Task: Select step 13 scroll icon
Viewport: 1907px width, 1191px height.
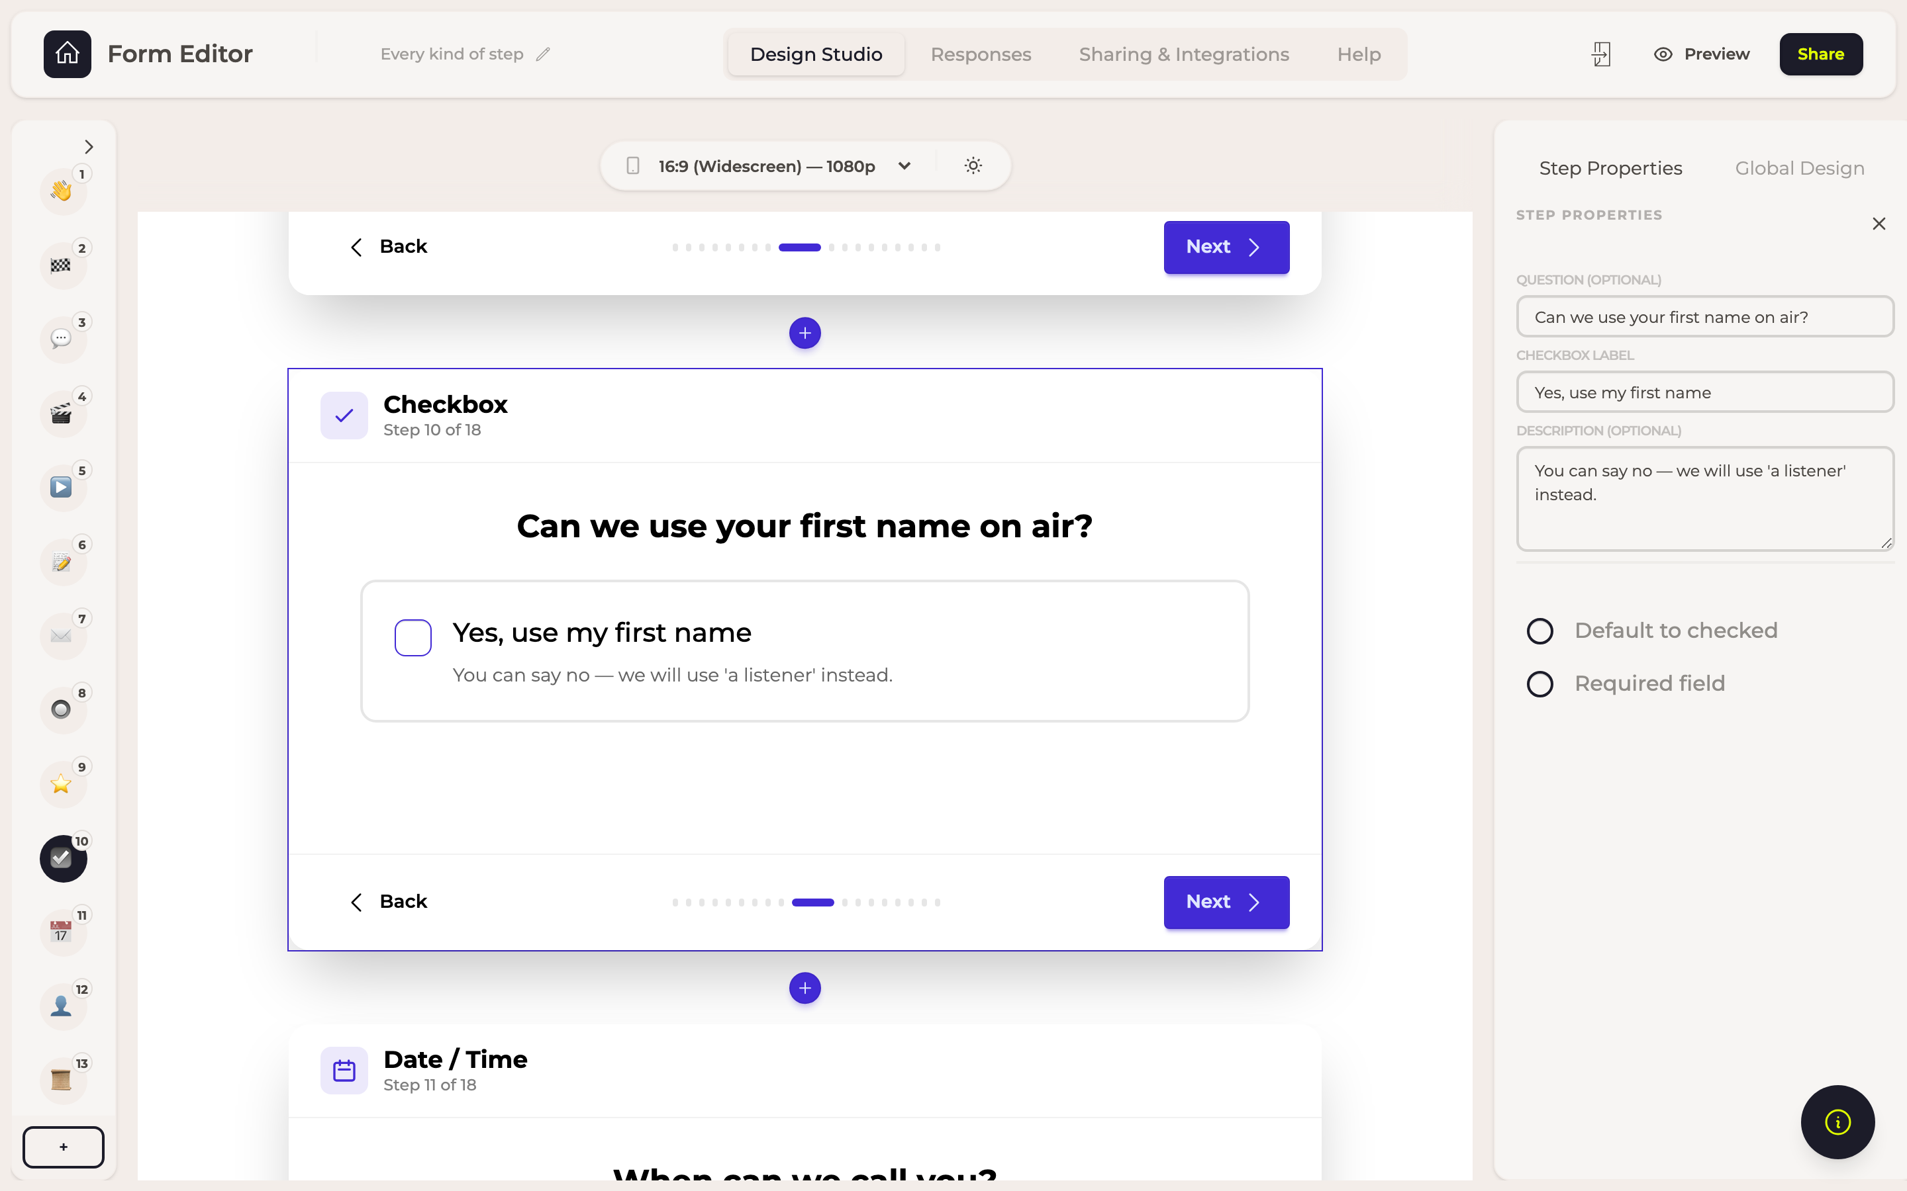Action: (62, 1080)
